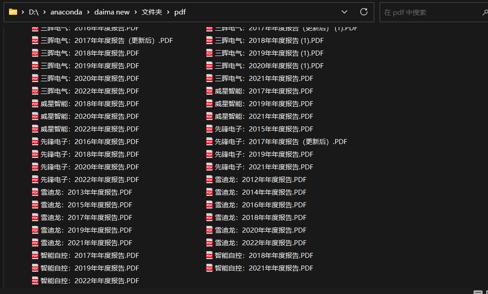The width and height of the screenshot is (488, 294).
Task: Select PDF icon of 三晖电气：2022年年度报告.PDF
Action: [x=35, y=91]
